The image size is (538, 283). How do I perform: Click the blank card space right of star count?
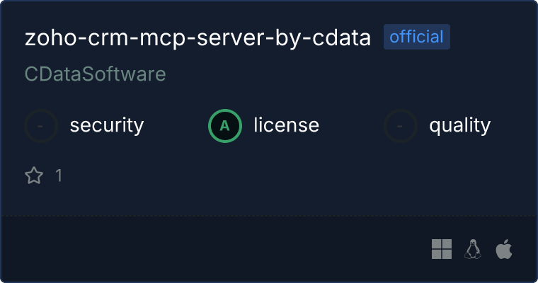283,175
